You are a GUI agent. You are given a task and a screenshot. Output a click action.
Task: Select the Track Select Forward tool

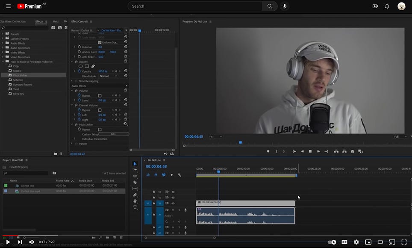135,170
